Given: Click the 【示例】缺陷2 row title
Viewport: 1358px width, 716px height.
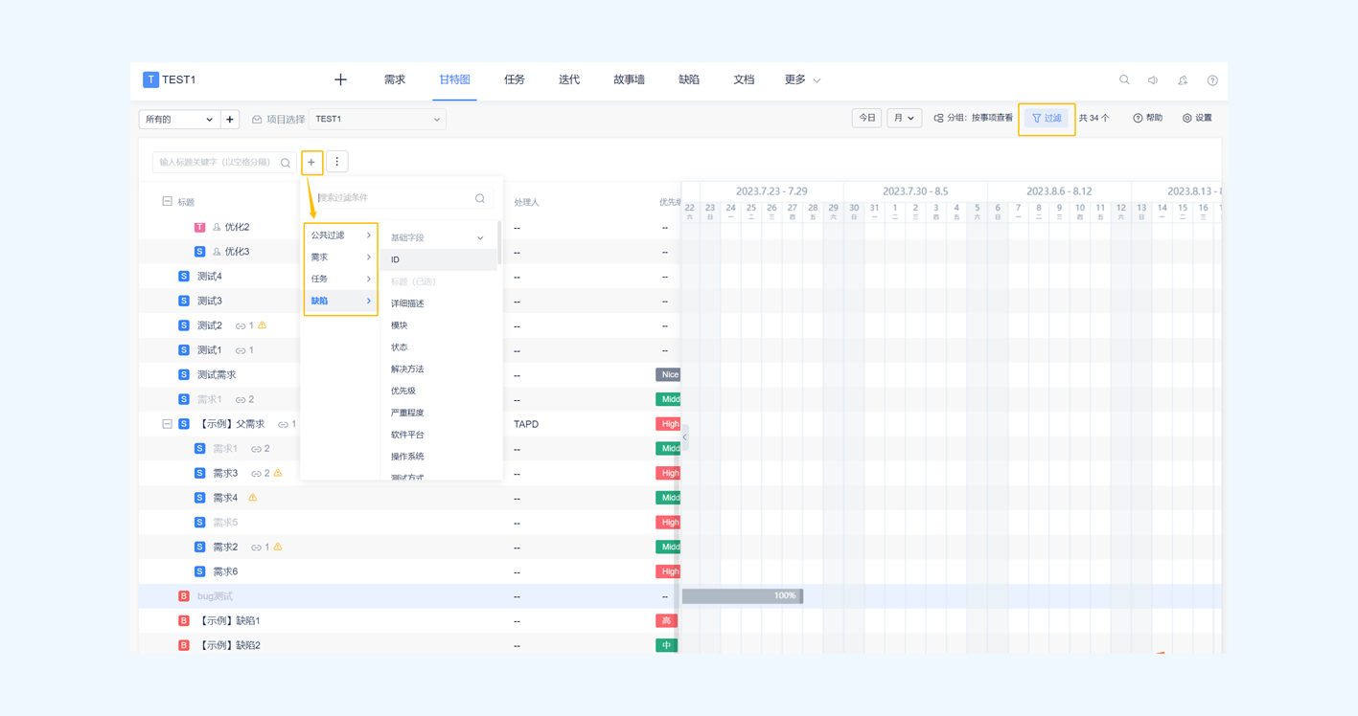Looking at the screenshot, I should point(229,646).
